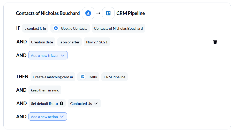Click the Trello icon in THEN row

[x=83, y=77]
